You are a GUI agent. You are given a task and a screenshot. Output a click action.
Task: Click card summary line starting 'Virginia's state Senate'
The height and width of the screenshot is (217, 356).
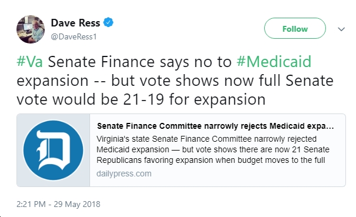(x=207, y=139)
